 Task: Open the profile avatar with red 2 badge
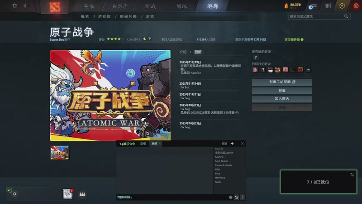(x=67, y=194)
